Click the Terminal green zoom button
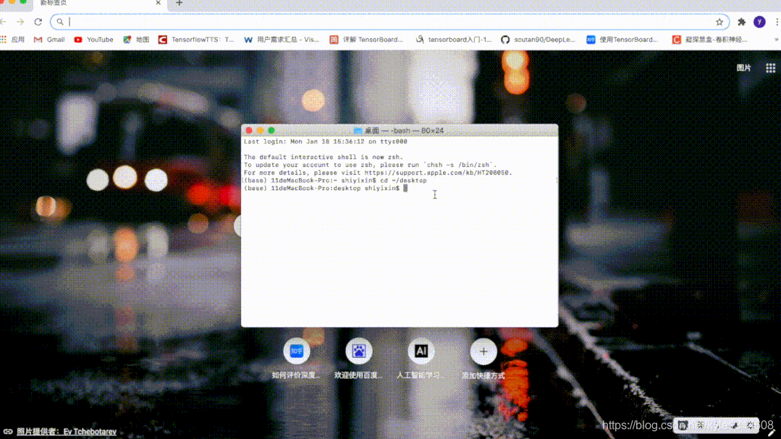 (271, 130)
